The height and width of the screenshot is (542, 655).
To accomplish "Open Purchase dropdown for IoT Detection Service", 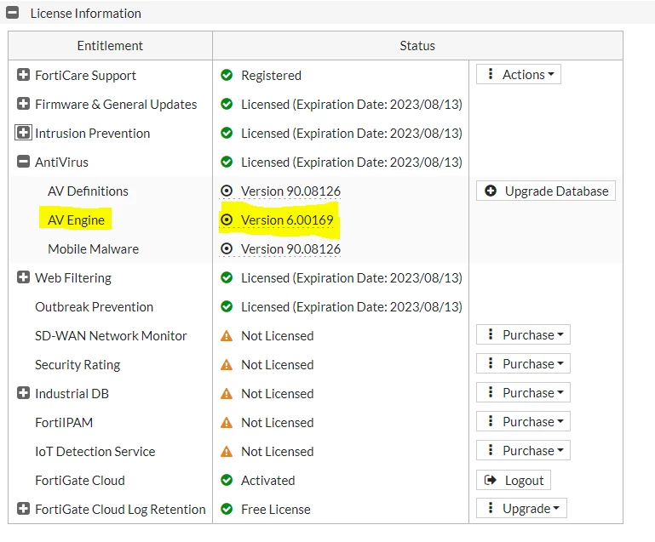I will 523,450.
